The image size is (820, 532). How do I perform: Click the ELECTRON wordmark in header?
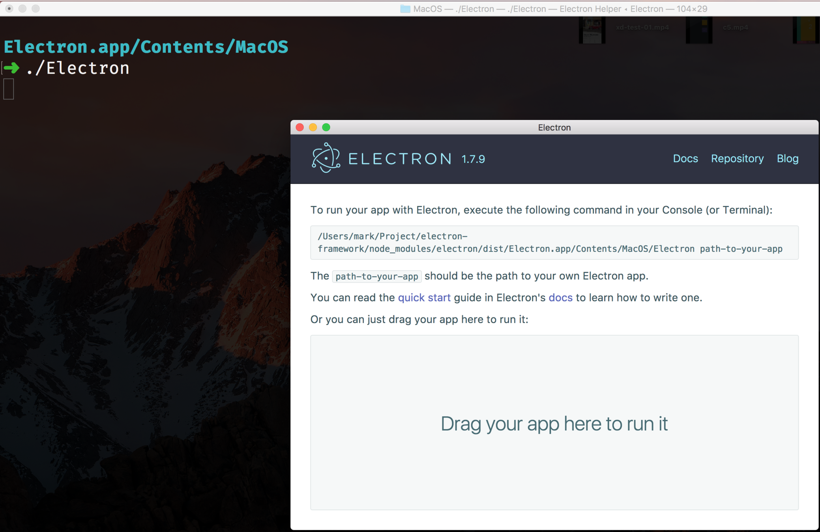[400, 159]
